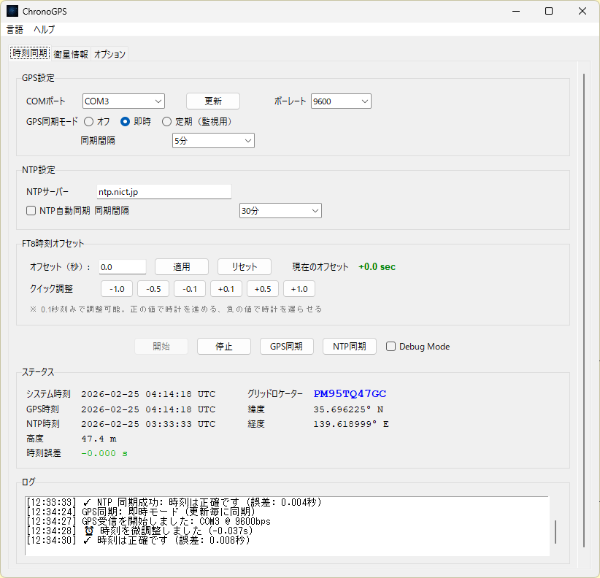Viewport: 600px width, 578px height.
Task: Open the COMポート COM3 dropdown
Action: click(x=123, y=101)
